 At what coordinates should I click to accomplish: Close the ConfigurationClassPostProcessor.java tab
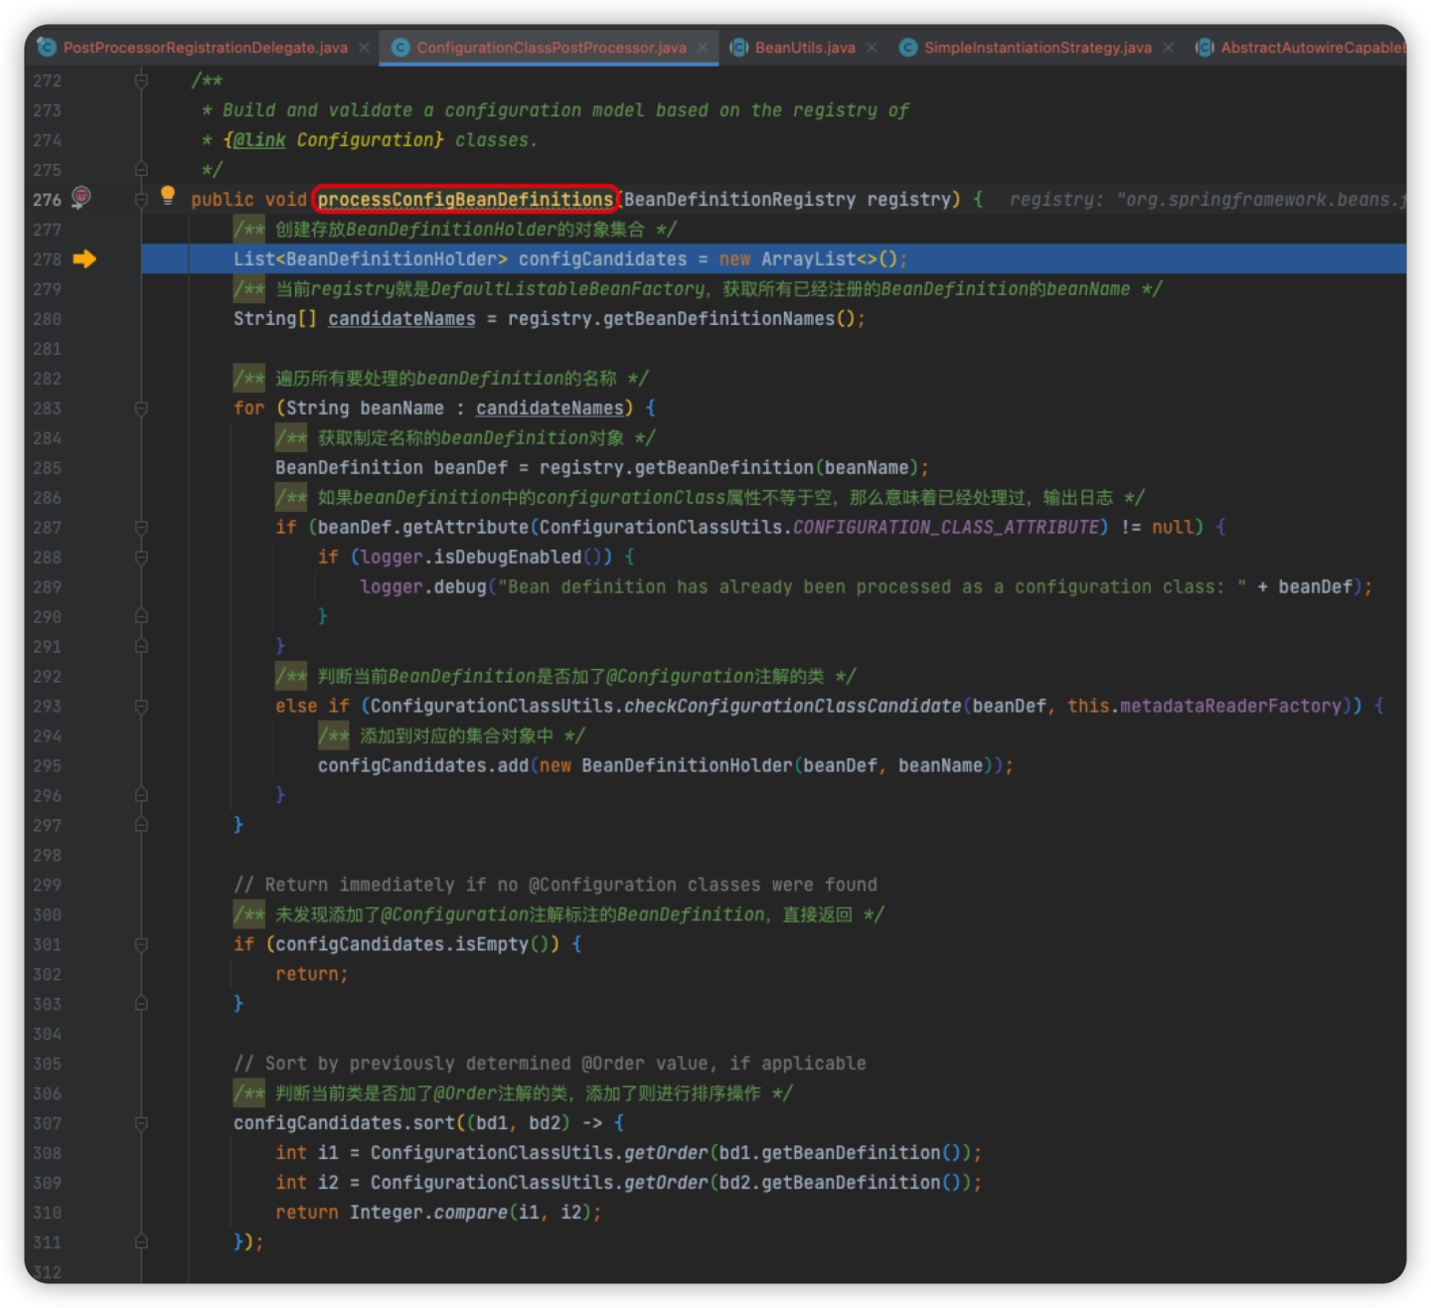click(x=703, y=48)
